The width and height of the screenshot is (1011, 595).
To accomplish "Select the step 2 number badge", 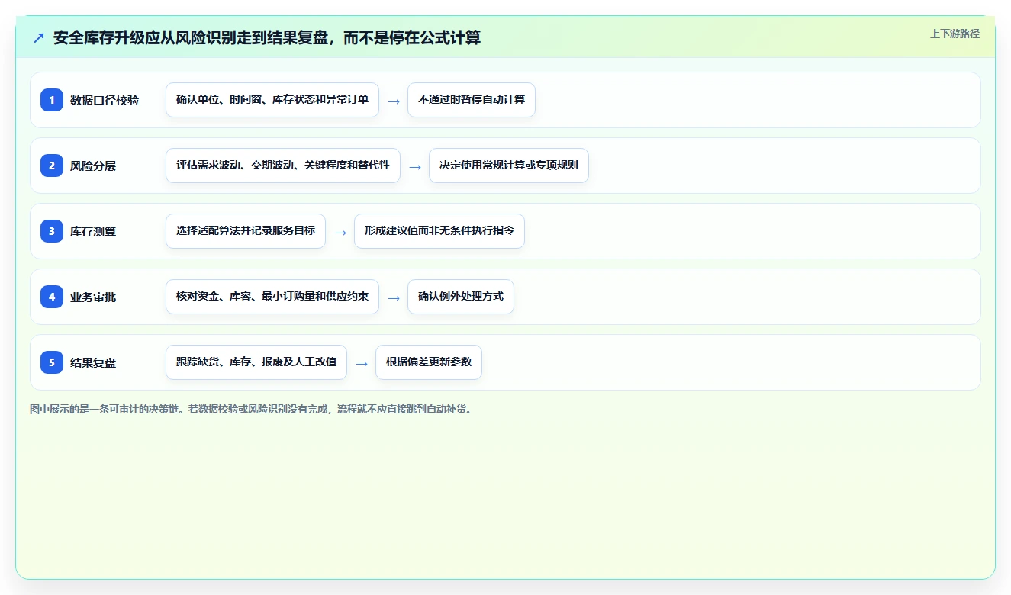I will 52,166.
